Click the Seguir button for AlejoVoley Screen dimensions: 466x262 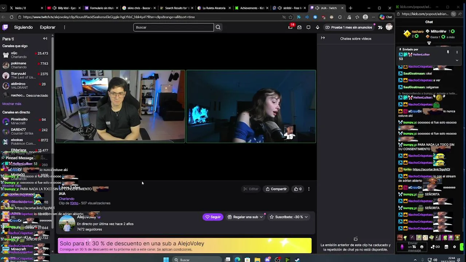click(x=213, y=217)
